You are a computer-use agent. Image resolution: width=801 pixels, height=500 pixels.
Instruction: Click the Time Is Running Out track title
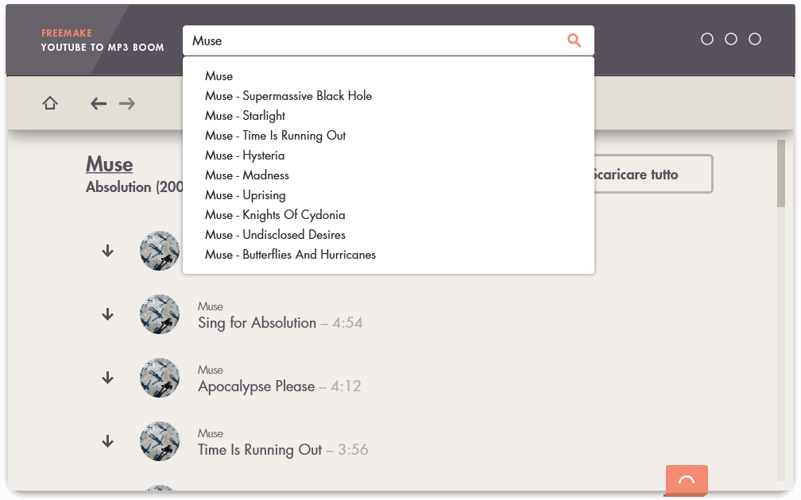tap(260, 449)
